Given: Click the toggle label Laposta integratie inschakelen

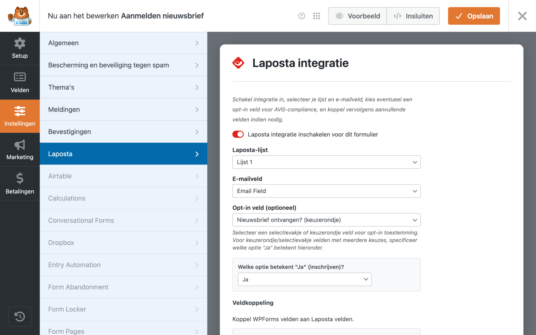Looking at the screenshot, I should tap(313, 135).
